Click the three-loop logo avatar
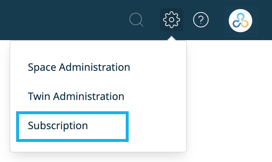This screenshot has height=162, width=272. tap(240, 21)
